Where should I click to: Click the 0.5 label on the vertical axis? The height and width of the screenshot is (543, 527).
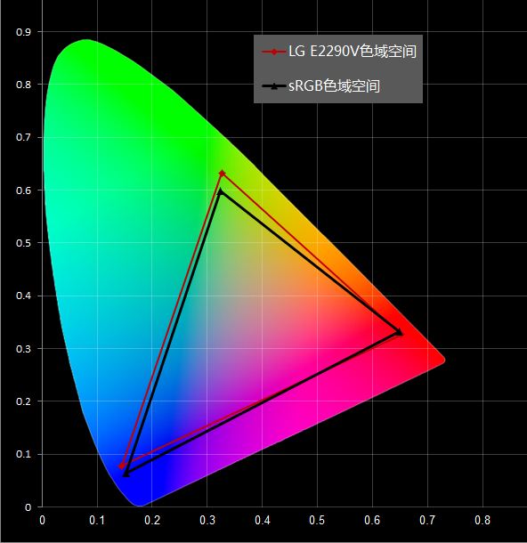point(23,243)
